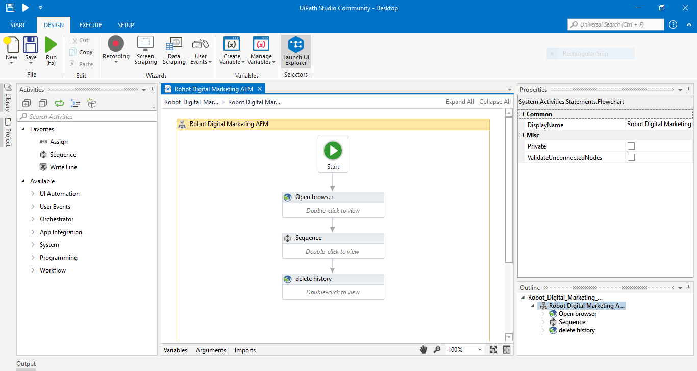This screenshot has height=371, width=697.
Task: Click the Search Activities box
Action: [x=87, y=116]
